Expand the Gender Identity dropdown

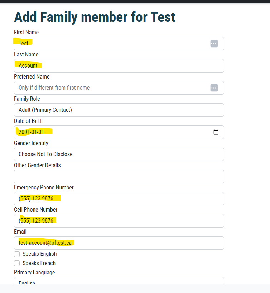pyautogui.click(x=119, y=154)
